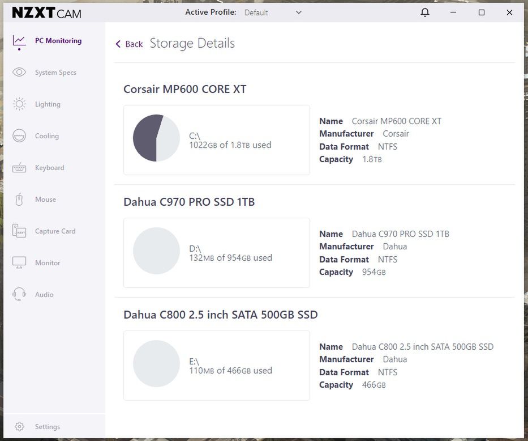This screenshot has width=528, height=441.
Task: Open PC Monitoring graph icon
Action: click(19, 41)
